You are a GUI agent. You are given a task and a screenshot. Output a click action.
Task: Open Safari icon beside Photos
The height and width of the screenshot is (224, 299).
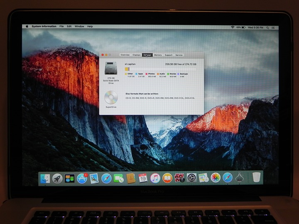click(x=228, y=178)
